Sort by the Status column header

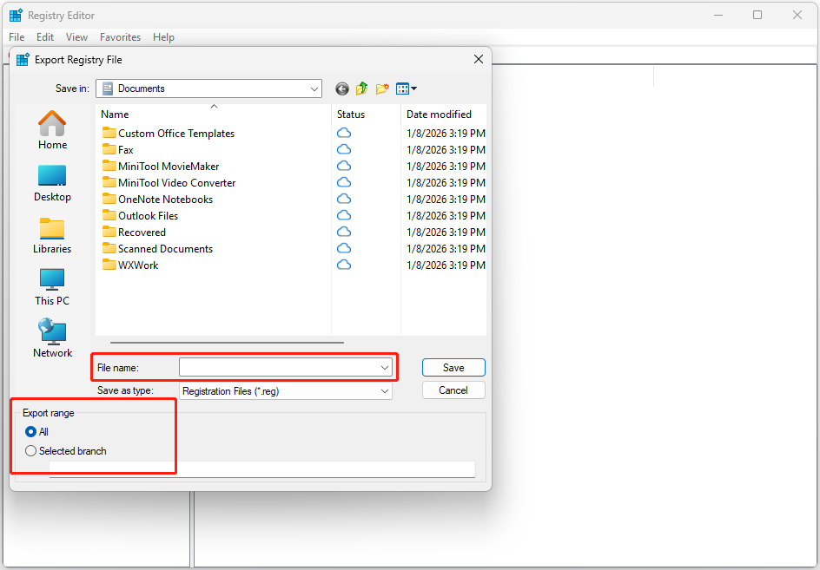366,115
